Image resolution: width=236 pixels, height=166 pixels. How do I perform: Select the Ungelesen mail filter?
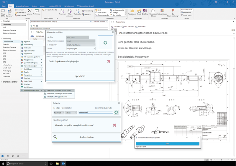click(40, 36)
